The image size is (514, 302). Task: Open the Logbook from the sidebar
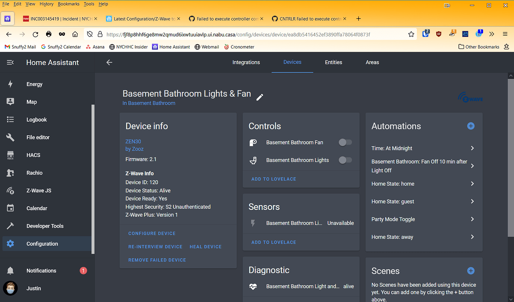point(37,119)
